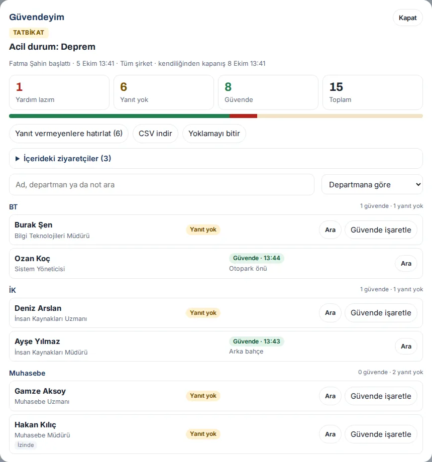Mark Gamze Aksoy as safe
Image resolution: width=432 pixels, height=462 pixels.
tap(381, 396)
